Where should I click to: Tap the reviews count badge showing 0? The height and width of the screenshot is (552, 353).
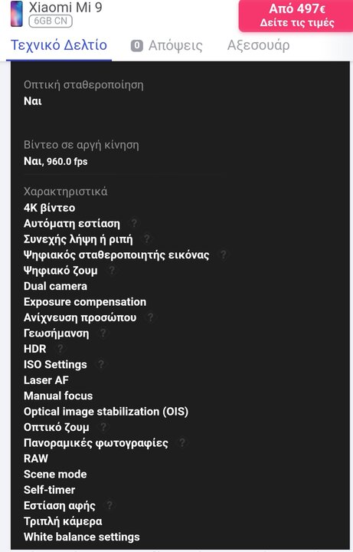(x=137, y=45)
